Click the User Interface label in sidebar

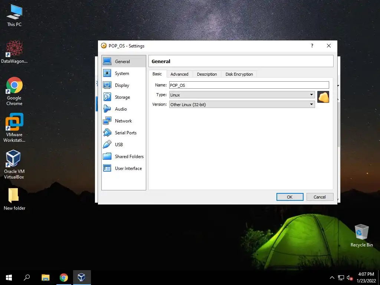pyautogui.click(x=128, y=168)
